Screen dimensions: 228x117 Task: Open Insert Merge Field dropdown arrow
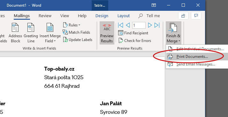click(55, 41)
